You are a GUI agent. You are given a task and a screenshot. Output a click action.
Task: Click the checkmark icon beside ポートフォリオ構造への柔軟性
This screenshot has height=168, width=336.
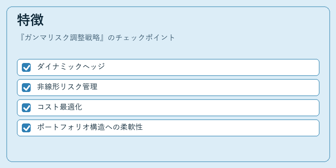pyautogui.click(x=26, y=128)
